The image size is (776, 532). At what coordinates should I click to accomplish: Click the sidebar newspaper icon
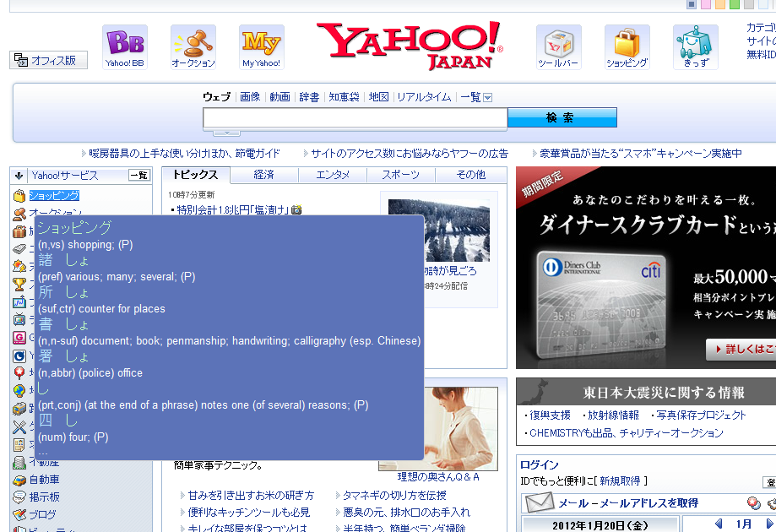19,249
